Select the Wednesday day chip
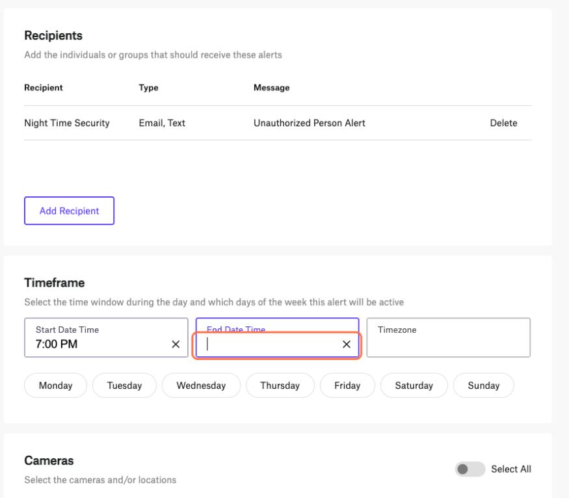569x498 pixels. coord(201,385)
